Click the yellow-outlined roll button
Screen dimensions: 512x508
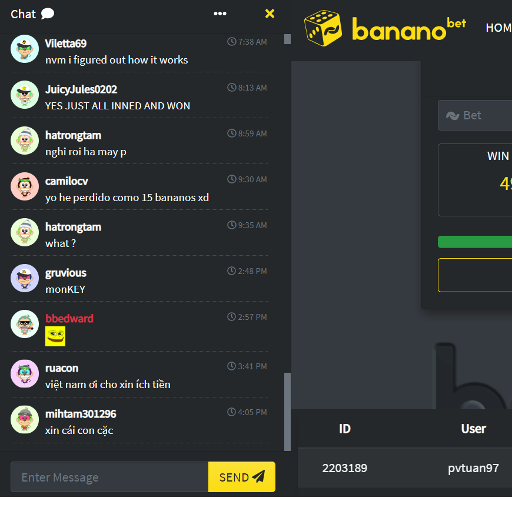tap(475, 275)
